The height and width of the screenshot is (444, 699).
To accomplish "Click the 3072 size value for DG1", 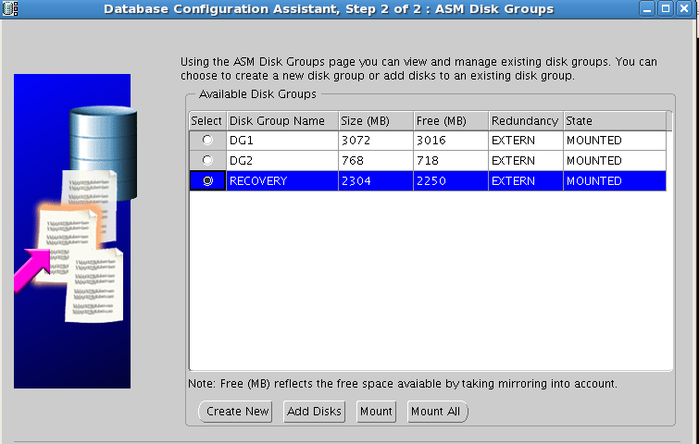I will pos(376,141).
